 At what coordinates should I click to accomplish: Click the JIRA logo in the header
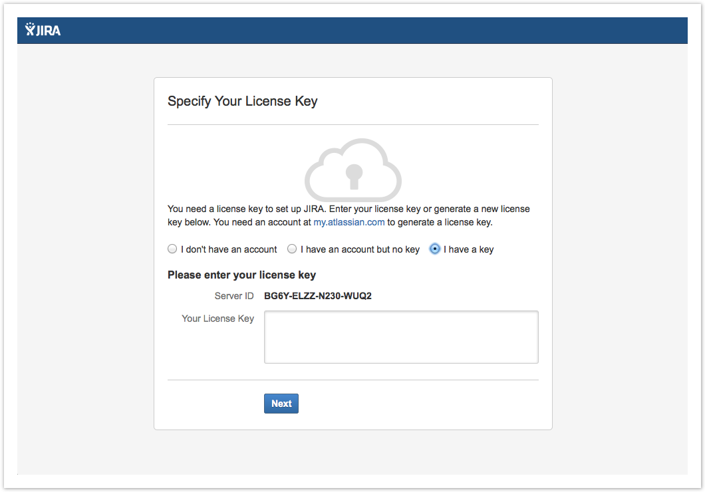43,30
